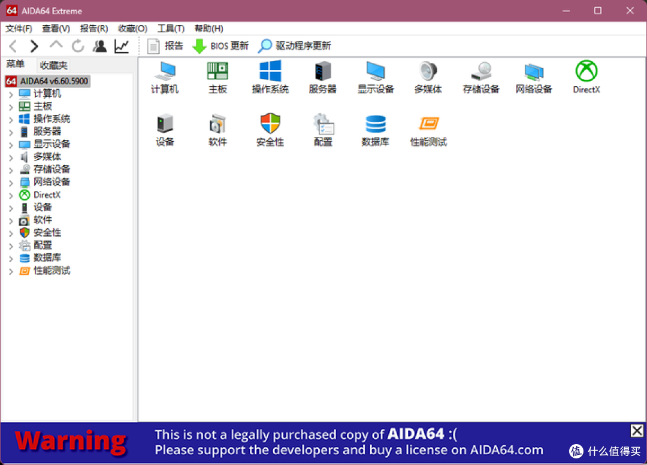This screenshot has height=465, width=647.
Task: Open the user profile toolbar icon
Action: (x=99, y=45)
